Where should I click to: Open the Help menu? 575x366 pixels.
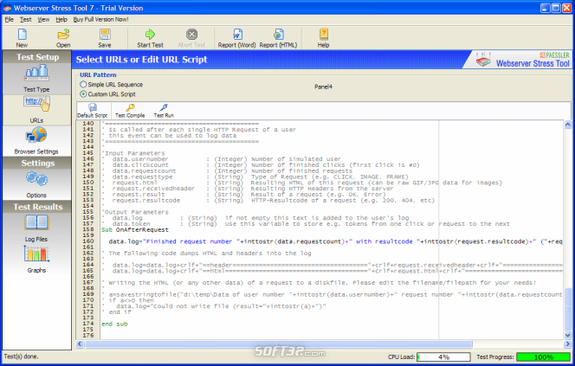point(61,19)
